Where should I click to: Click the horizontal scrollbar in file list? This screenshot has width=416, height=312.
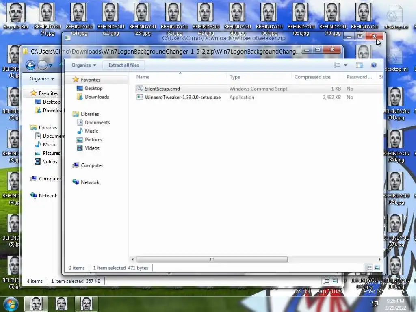[212, 259]
